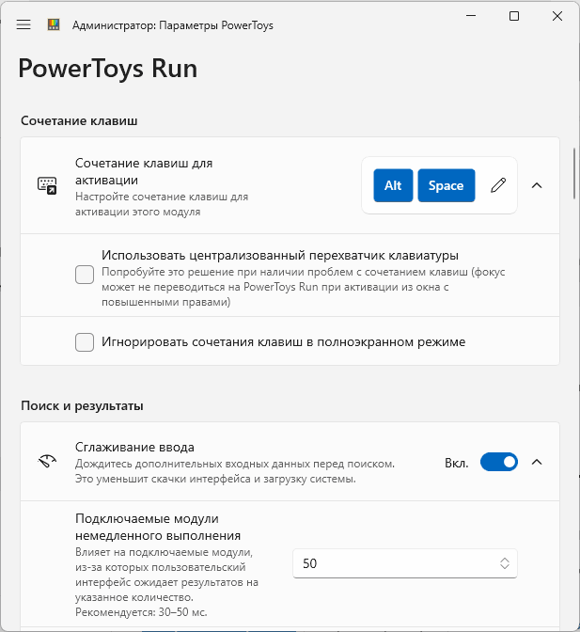Collapse the Сочетание клавиш для активации section

click(x=537, y=185)
